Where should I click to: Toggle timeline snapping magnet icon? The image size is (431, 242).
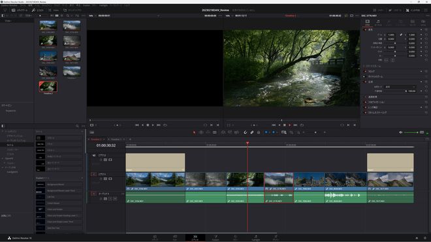point(245,132)
